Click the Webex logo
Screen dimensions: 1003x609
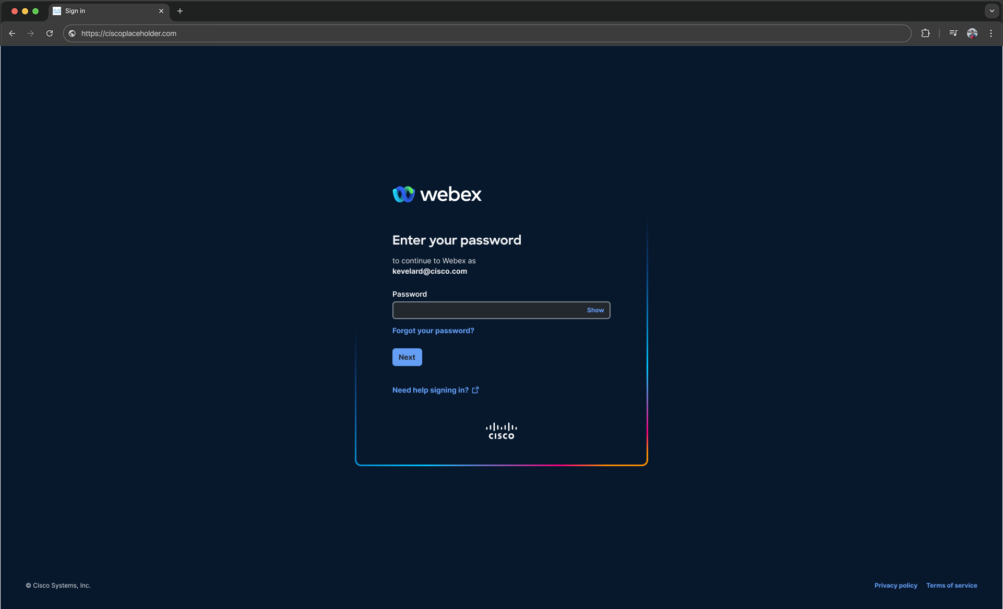click(x=437, y=194)
